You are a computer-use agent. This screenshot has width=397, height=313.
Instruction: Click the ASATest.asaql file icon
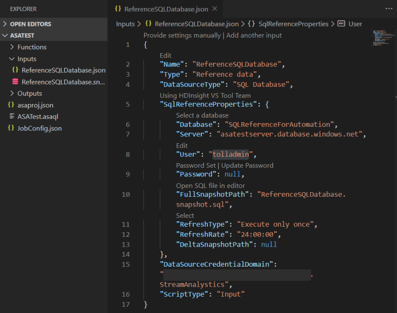click(x=11, y=116)
